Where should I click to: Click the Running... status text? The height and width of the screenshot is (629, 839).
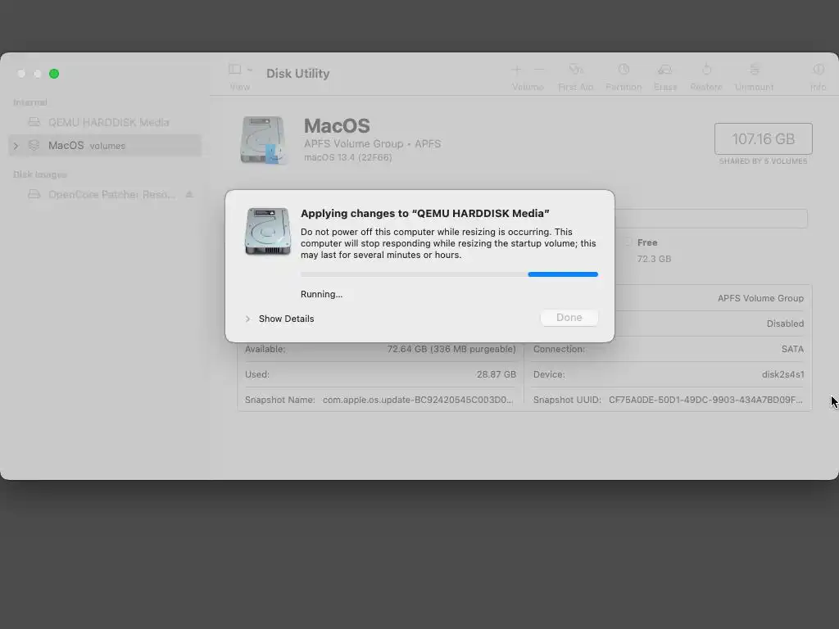tap(321, 294)
